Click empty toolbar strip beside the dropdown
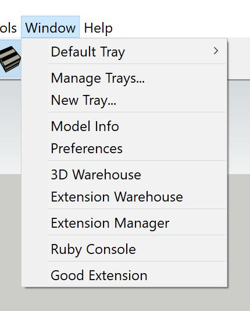The width and height of the screenshot is (250, 311). pos(239,59)
